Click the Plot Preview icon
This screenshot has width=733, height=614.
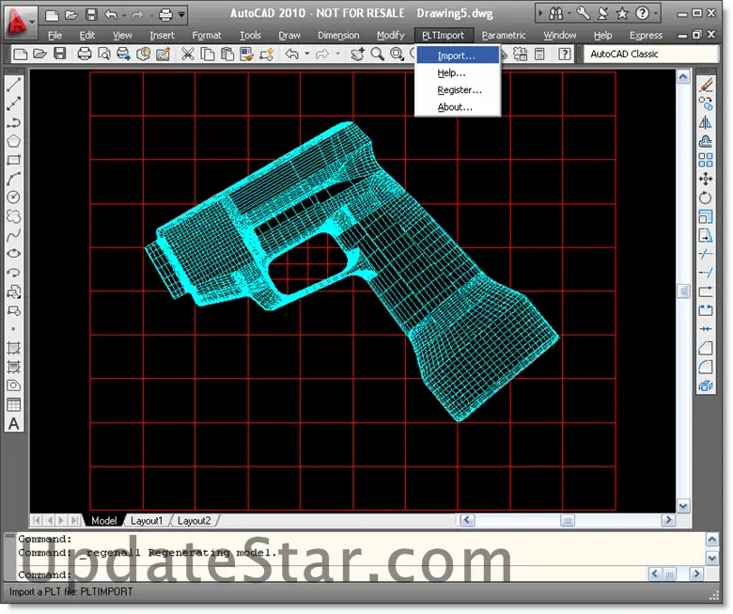point(104,55)
